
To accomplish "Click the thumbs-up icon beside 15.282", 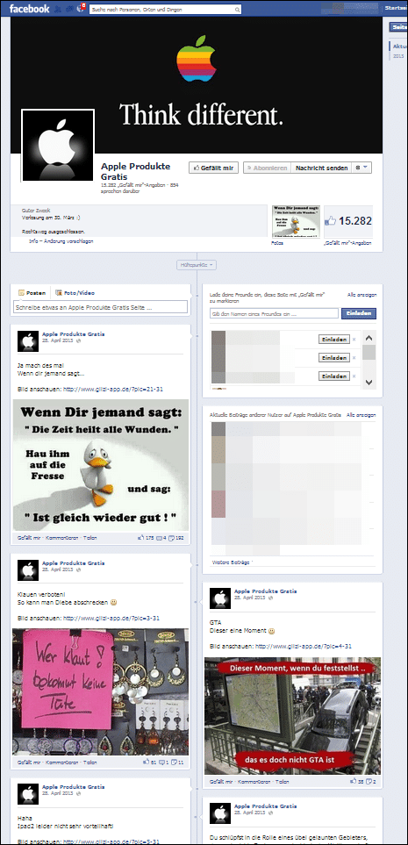I will coord(330,221).
